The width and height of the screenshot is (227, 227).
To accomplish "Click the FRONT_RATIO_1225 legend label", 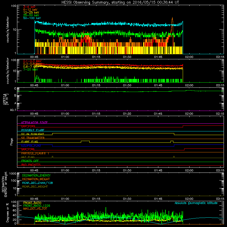I will 37,206.
